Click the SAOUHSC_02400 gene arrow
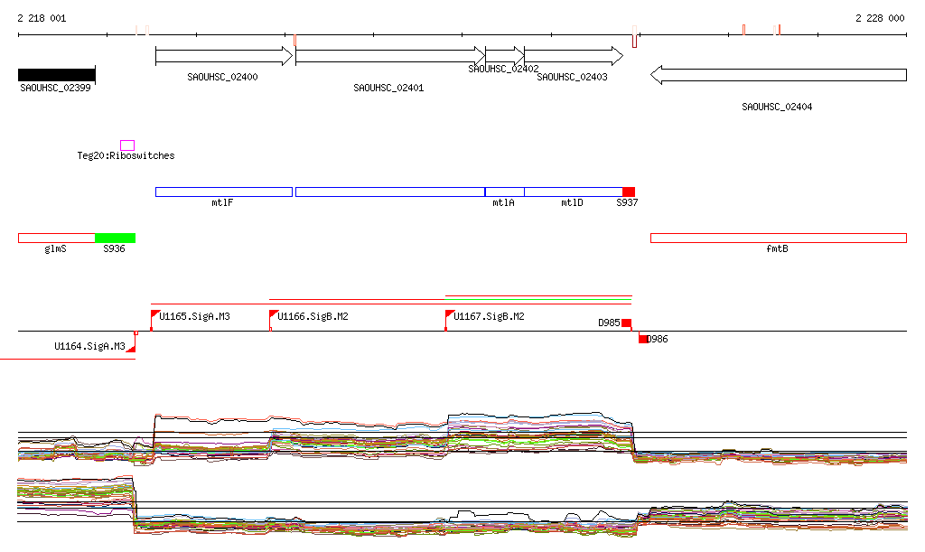The width and height of the screenshot is (925, 552). tap(224, 56)
